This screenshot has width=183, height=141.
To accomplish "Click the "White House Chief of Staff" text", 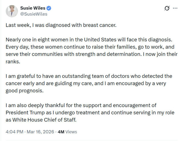I will (x=45, y=120).
